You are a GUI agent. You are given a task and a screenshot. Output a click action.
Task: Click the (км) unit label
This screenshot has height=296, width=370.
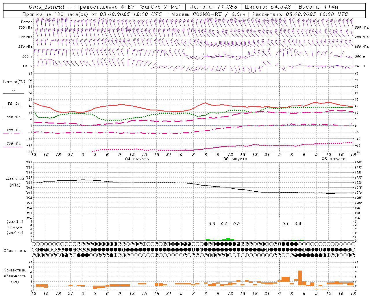point(15,282)
